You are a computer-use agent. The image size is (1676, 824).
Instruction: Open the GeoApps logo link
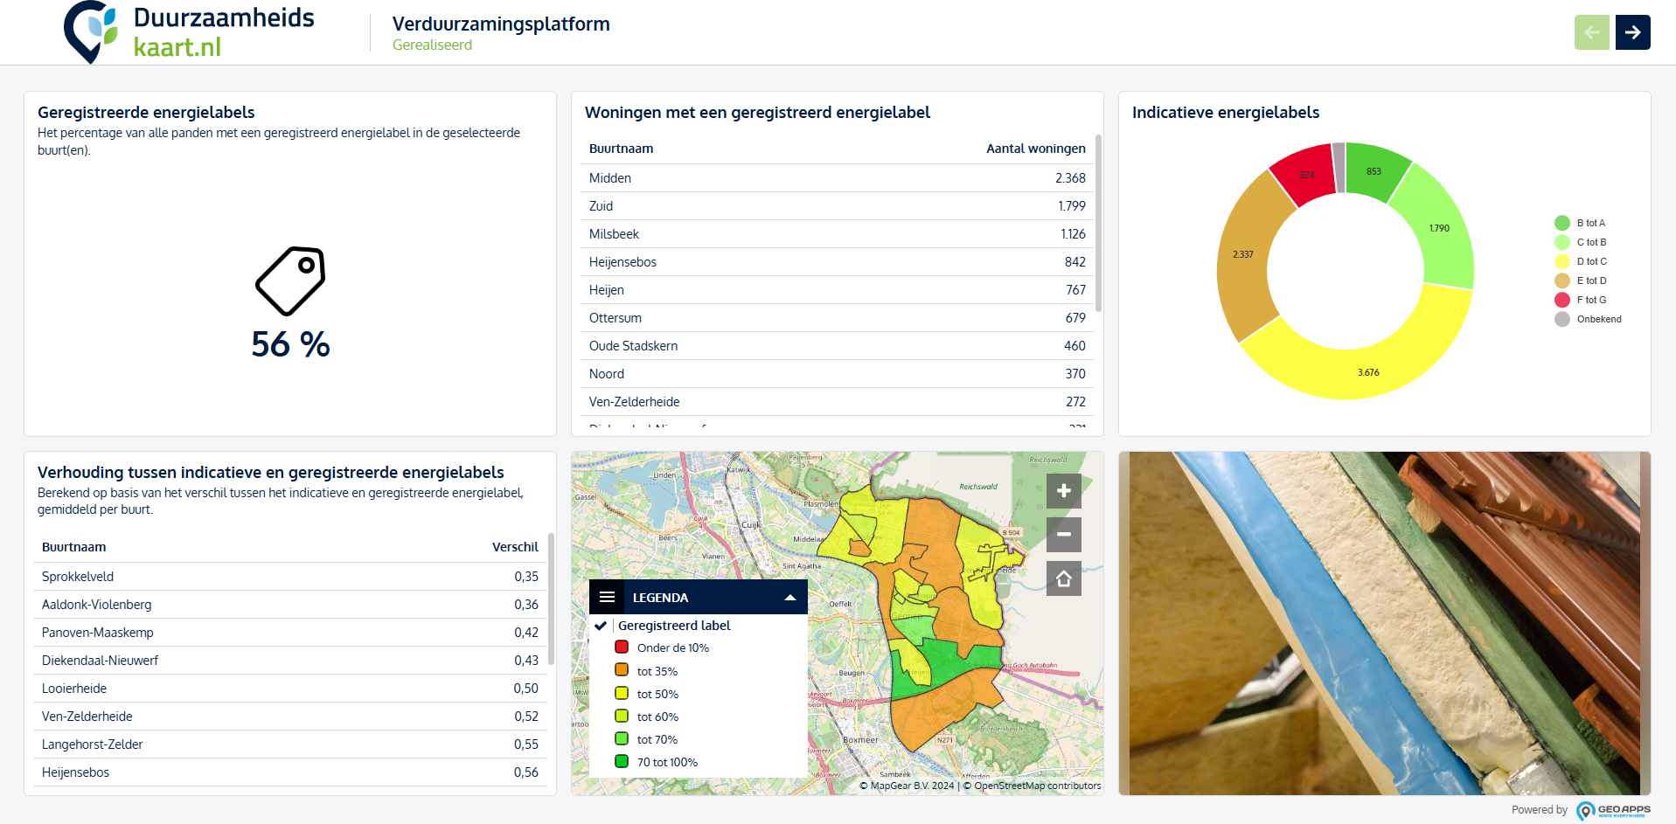[x=1613, y=810]
